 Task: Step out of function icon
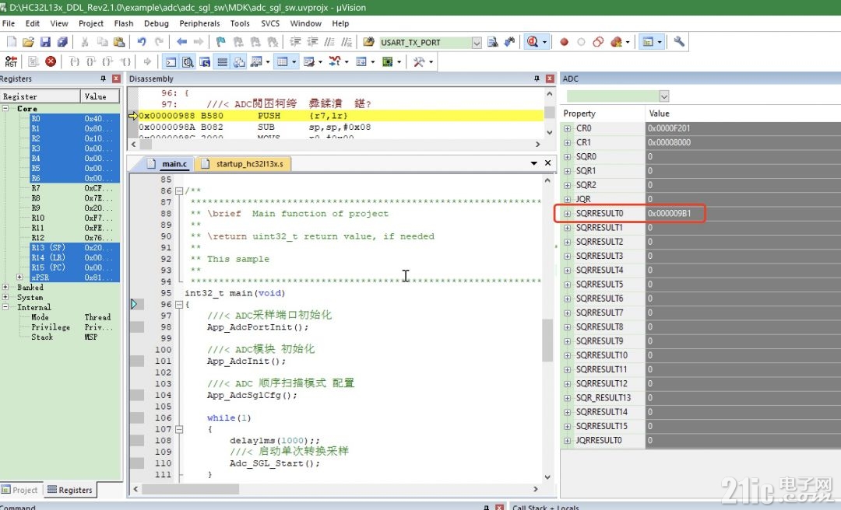point(107,61)
